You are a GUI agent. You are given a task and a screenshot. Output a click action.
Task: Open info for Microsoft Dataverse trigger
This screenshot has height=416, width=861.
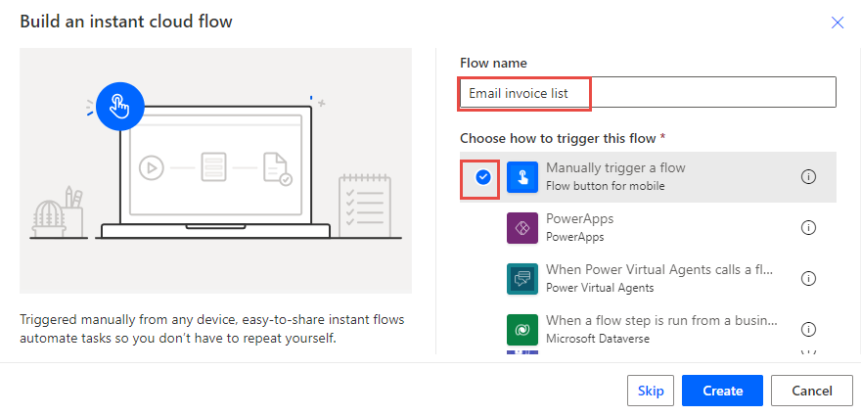click(808, 329)
